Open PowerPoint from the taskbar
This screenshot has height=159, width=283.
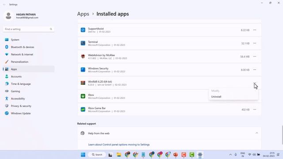click(x=176, y=155)
